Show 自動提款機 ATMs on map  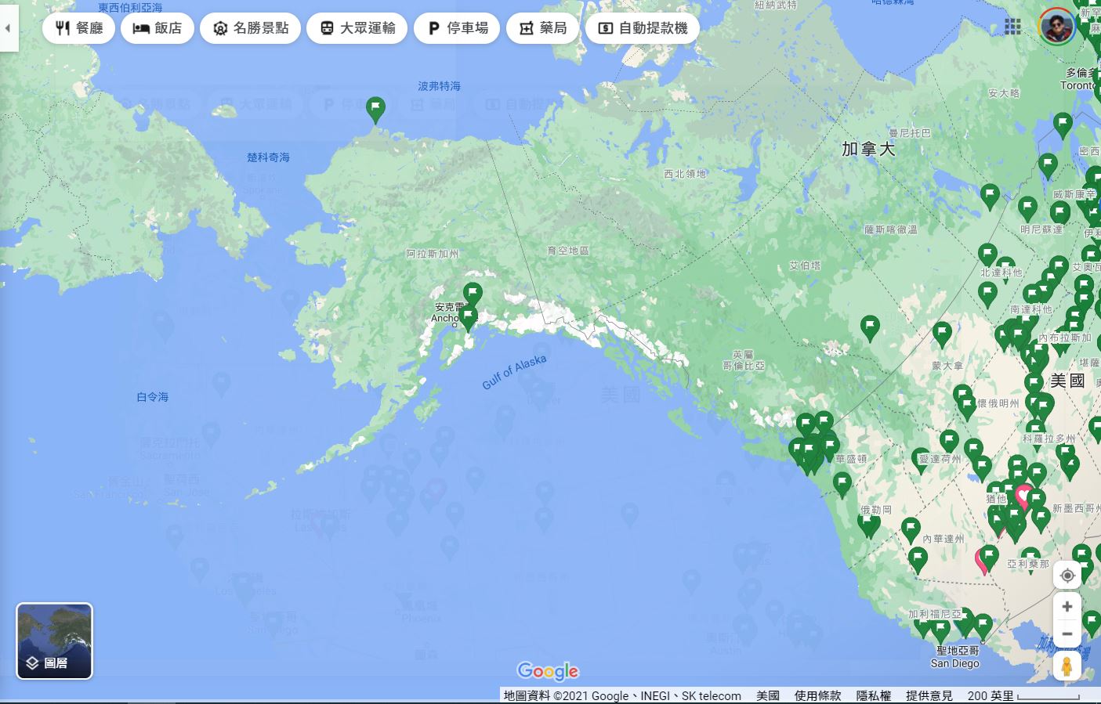(x=643, y=28)
